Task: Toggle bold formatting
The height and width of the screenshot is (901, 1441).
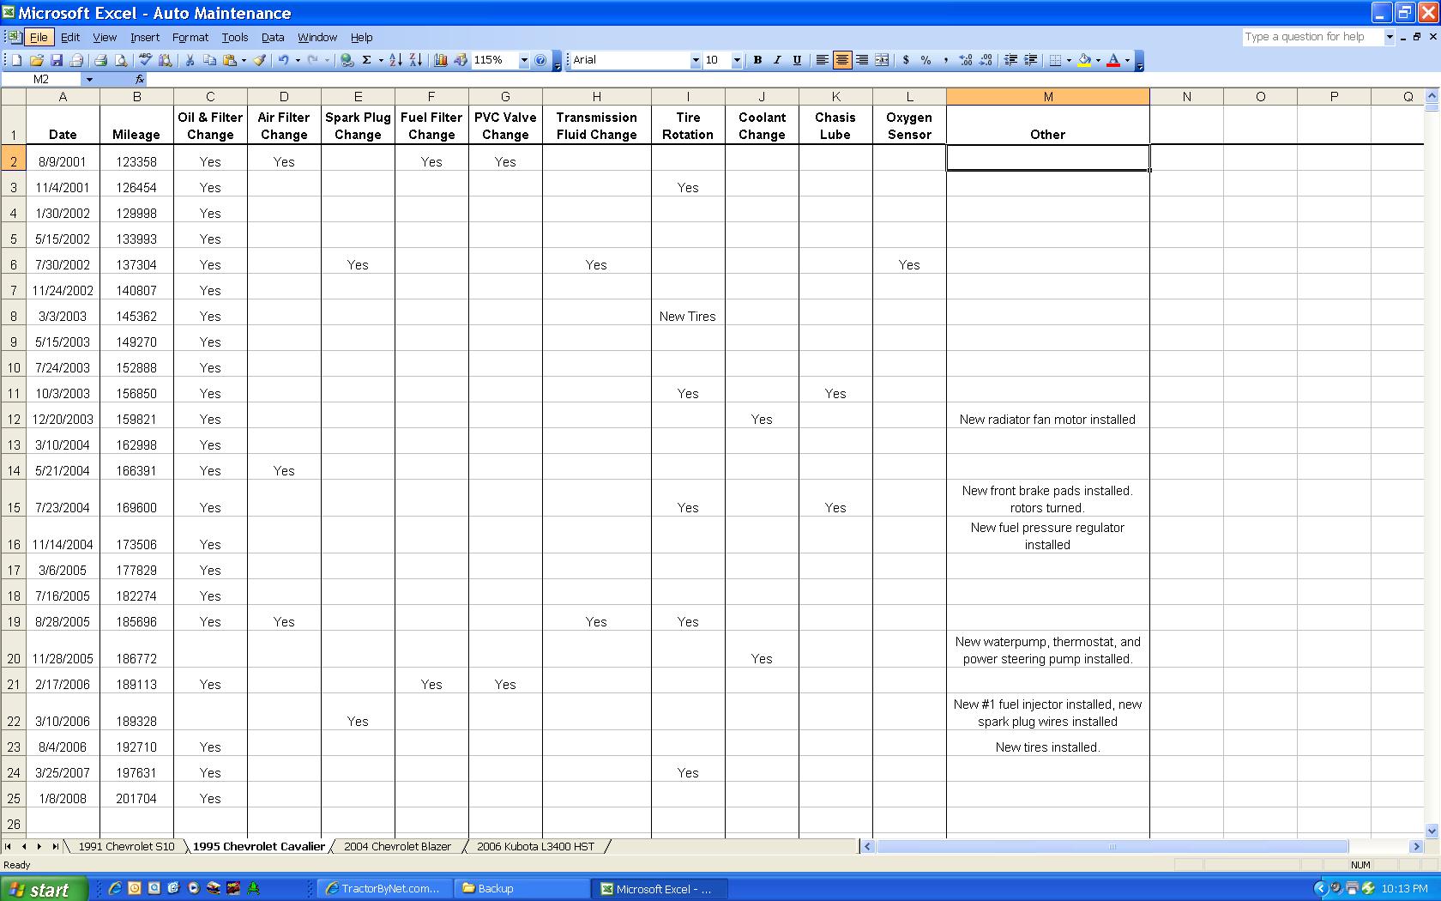Action: point(757,60)
